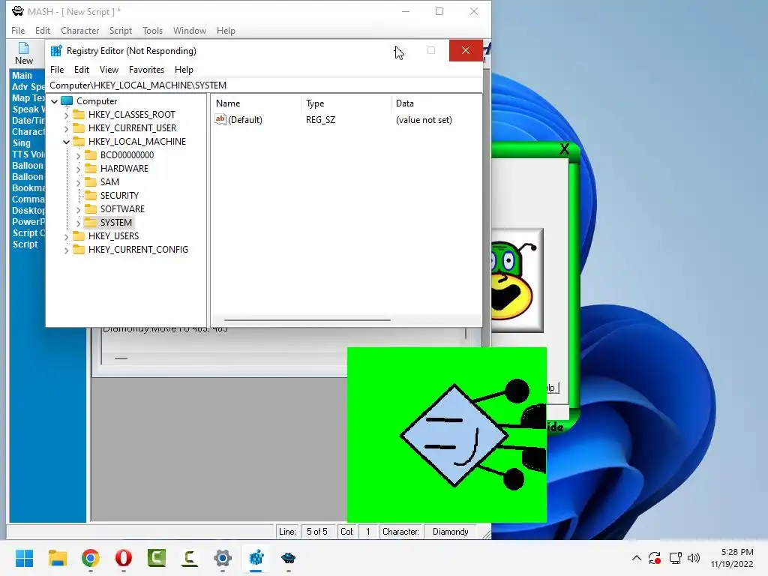Expand the BCD00000000 subkey

78,156
